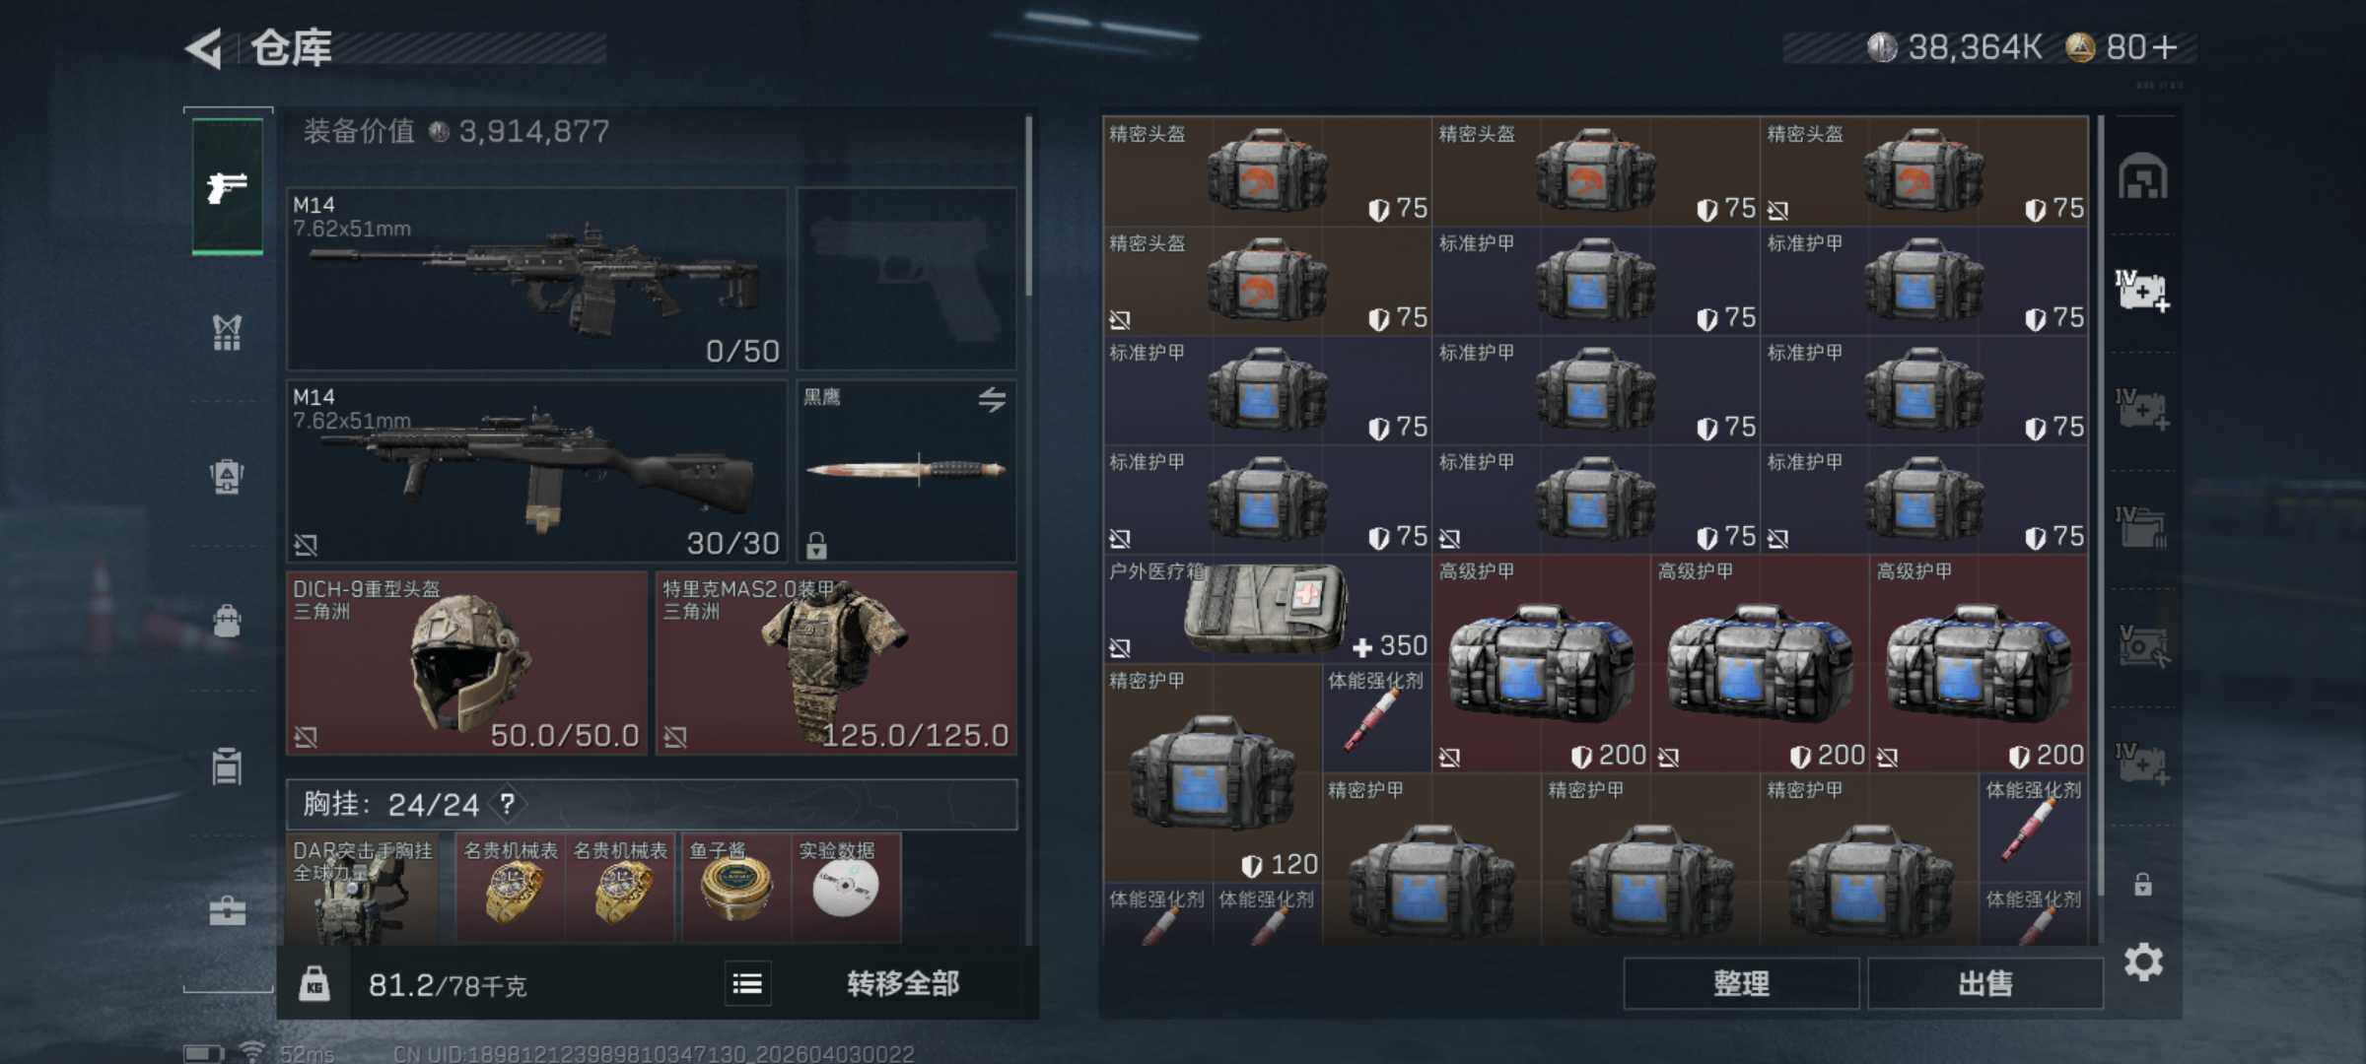Click the equipment panel scrollbar
Screen dimensions: 2366x1064
click(1028, 206)
